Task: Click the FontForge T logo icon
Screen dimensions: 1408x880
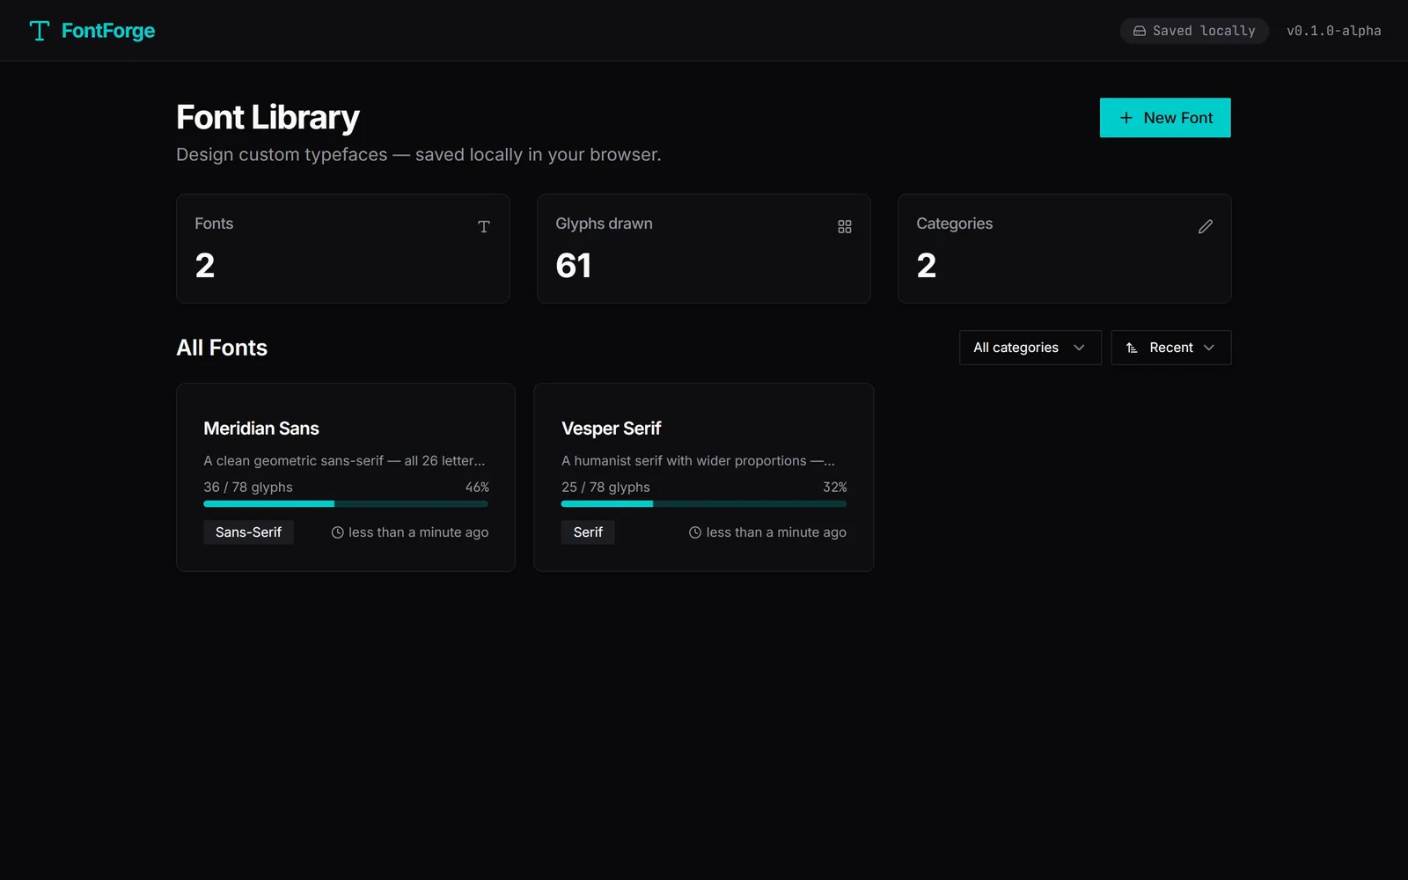Action: pyautogui.click(x=39, y=31)
